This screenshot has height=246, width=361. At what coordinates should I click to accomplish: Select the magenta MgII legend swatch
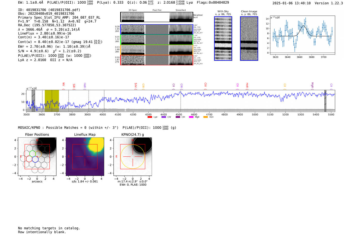pos(191,117)
